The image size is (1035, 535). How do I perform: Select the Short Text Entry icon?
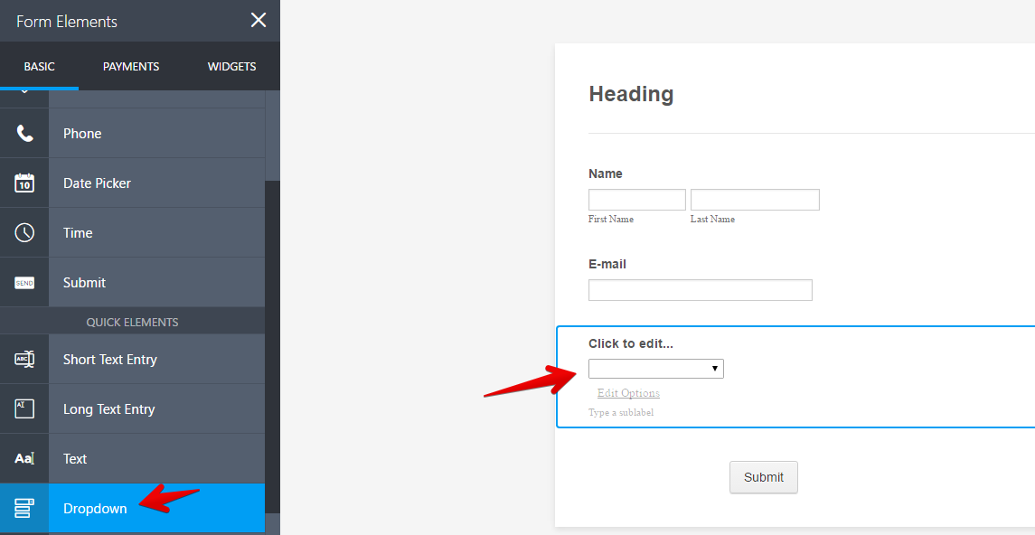(x=24, y=359)
